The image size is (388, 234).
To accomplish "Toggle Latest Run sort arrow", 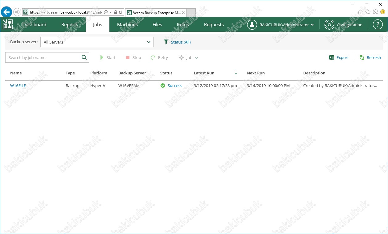I will click(236, 73).
